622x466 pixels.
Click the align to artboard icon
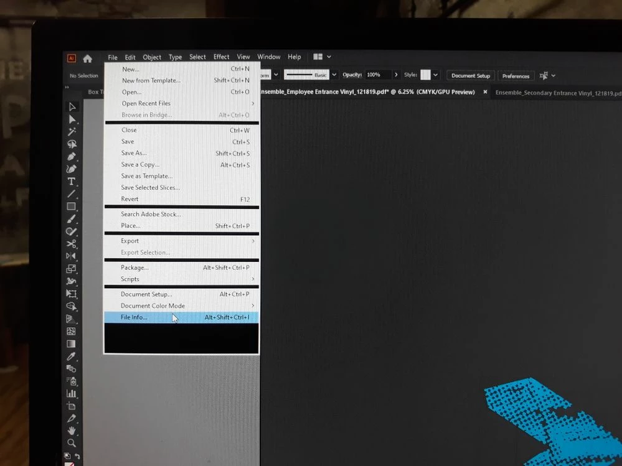pos(544,75)
